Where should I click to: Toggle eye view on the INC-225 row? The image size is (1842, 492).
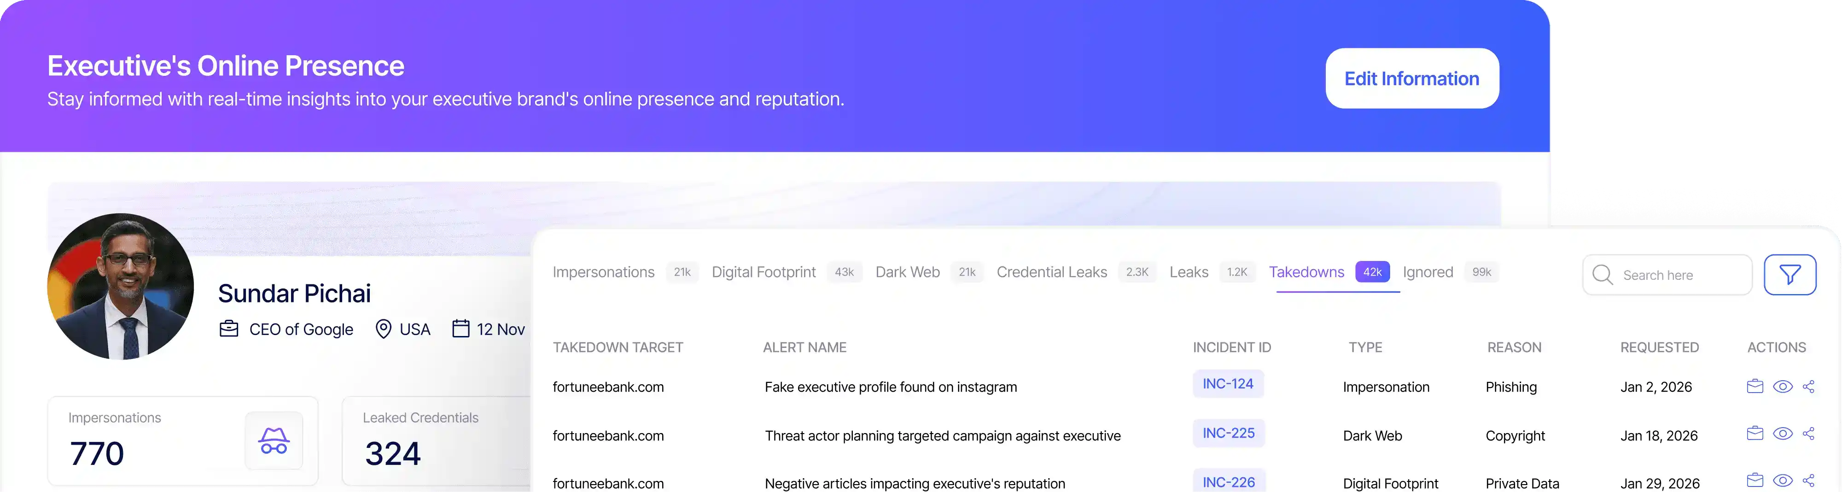tap(1783, 434)
